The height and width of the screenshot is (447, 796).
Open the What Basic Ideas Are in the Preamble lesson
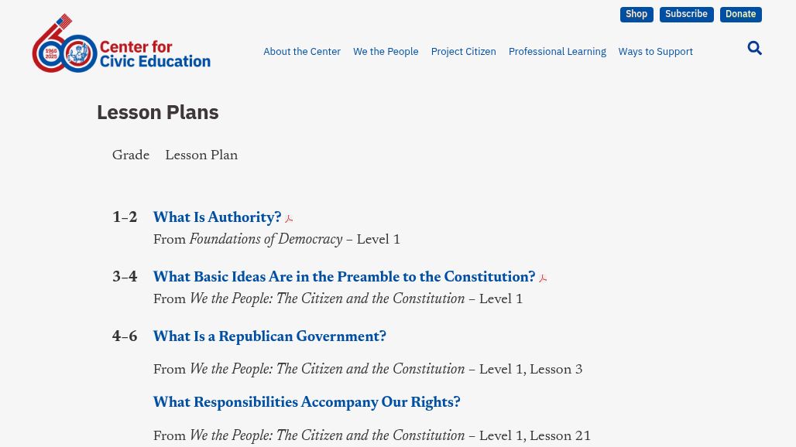point(345,277)
